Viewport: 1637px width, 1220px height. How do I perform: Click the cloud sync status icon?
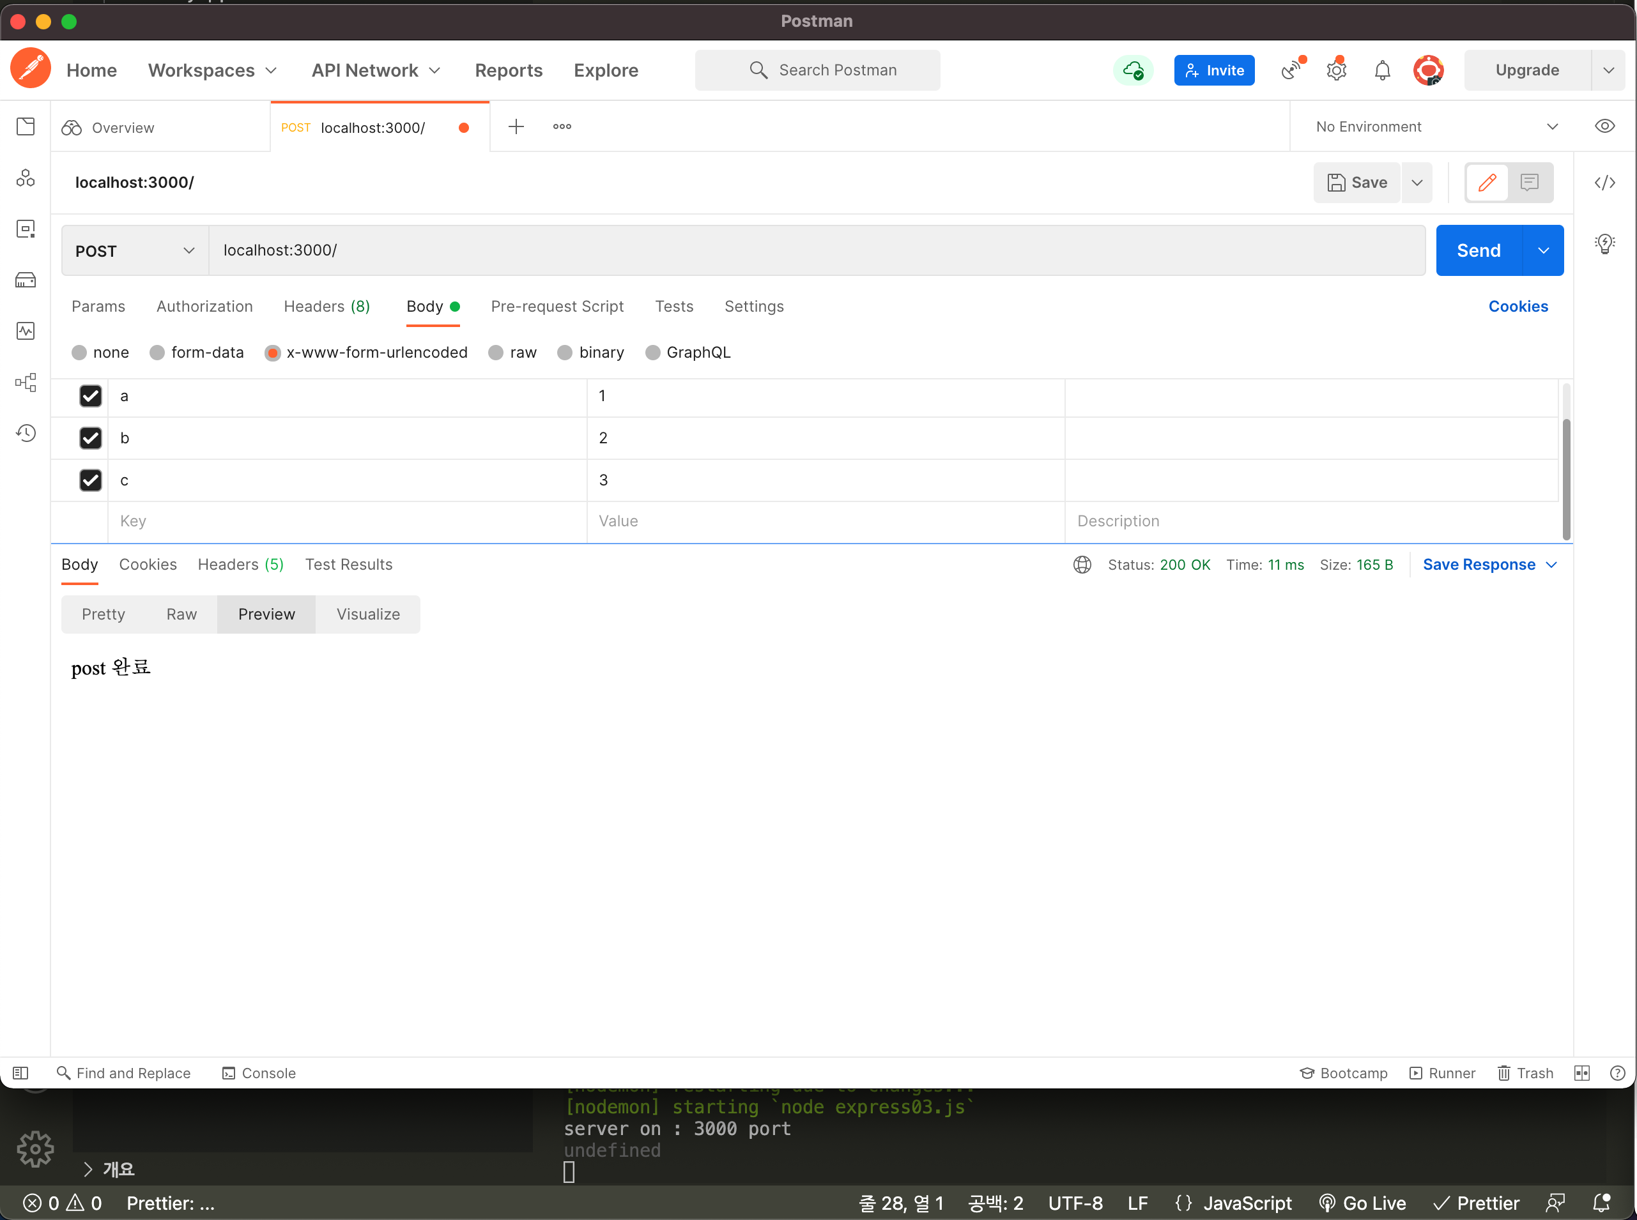(1134, 70)
